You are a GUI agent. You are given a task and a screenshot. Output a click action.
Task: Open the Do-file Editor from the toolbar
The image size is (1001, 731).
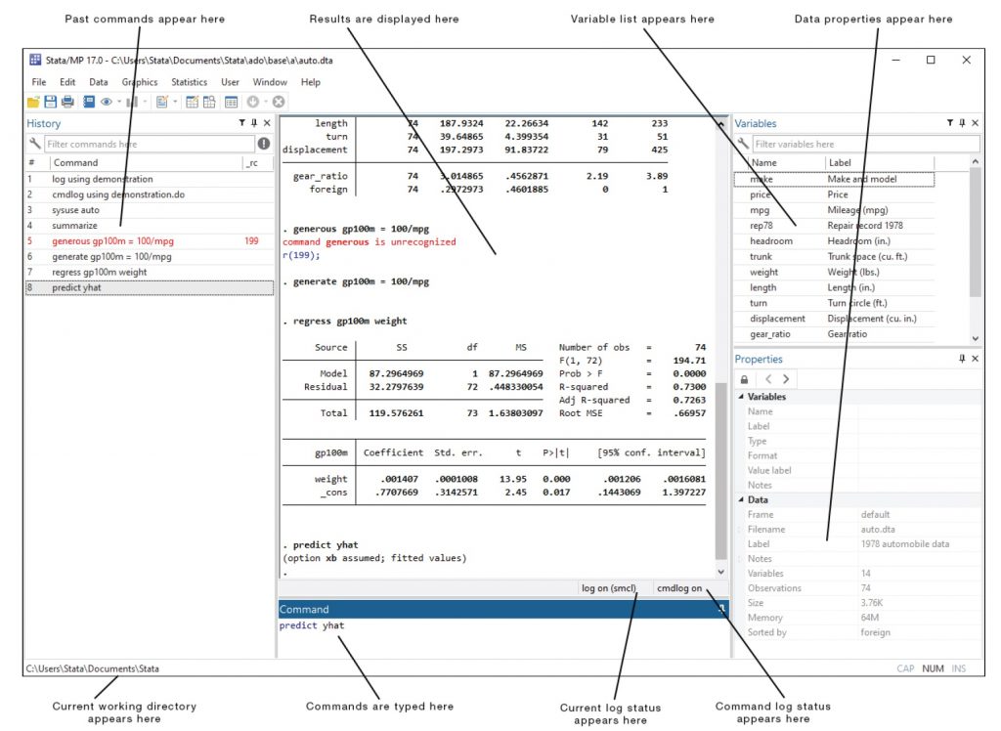pos(162,103)
